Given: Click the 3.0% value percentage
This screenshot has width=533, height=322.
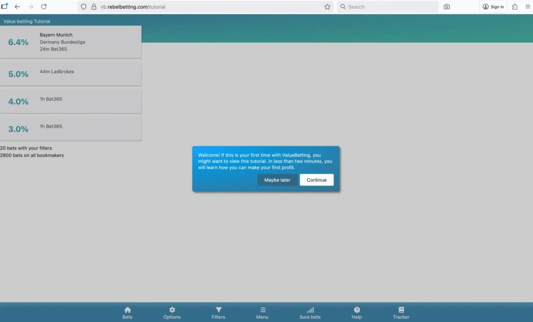Looking at the screenshot, I should 18,129.
